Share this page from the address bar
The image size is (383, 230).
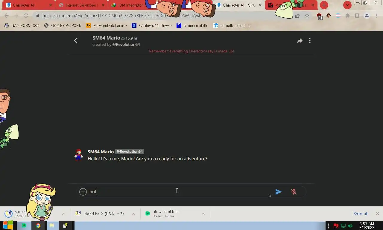tap(297, 16)
